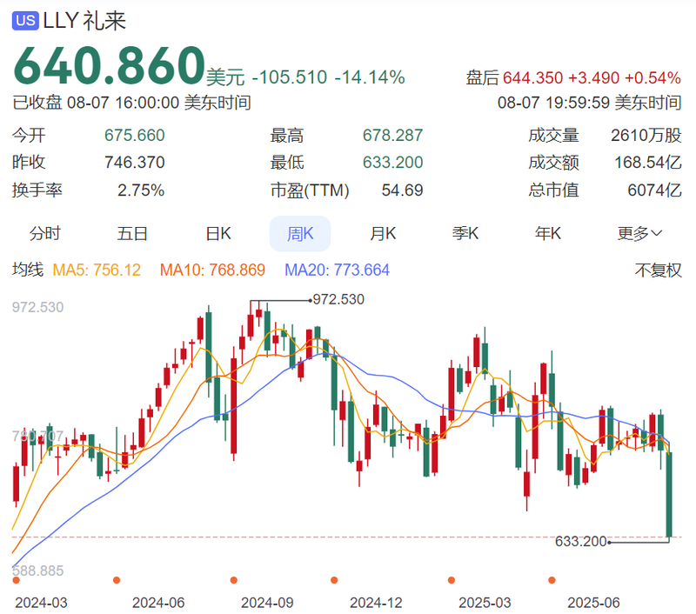Click the 633.200 low price annotation

(x=580, y=541)
